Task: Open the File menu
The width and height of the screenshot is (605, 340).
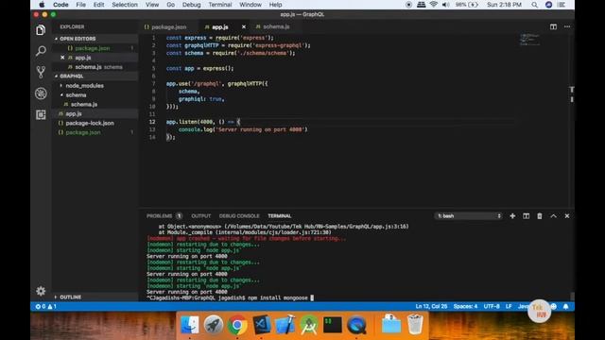Action: point(81,5)
